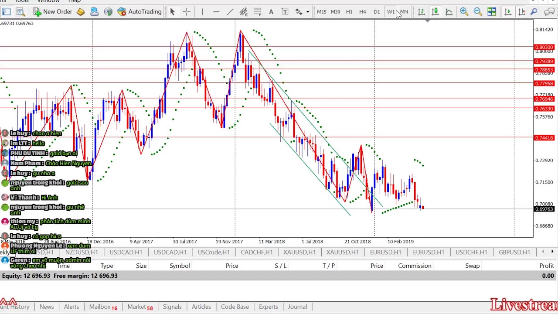This screenshot has height=314, width=558.
Task: Sort trades by Swap column header
Action: (x=472, y=266)
